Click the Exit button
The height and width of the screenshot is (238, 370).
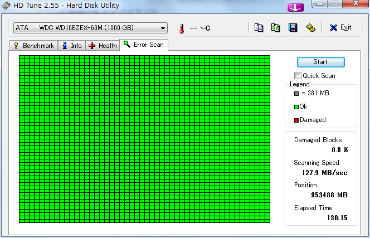coord(340,28)
